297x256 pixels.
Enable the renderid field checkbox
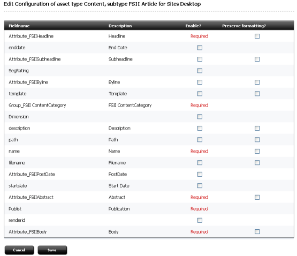[200, 220]
